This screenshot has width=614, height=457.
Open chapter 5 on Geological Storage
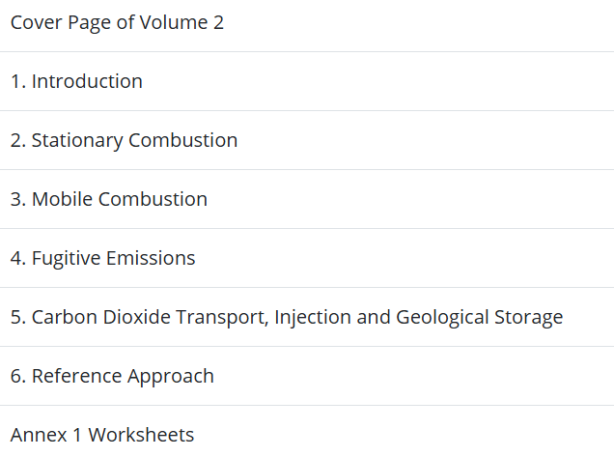286,317
